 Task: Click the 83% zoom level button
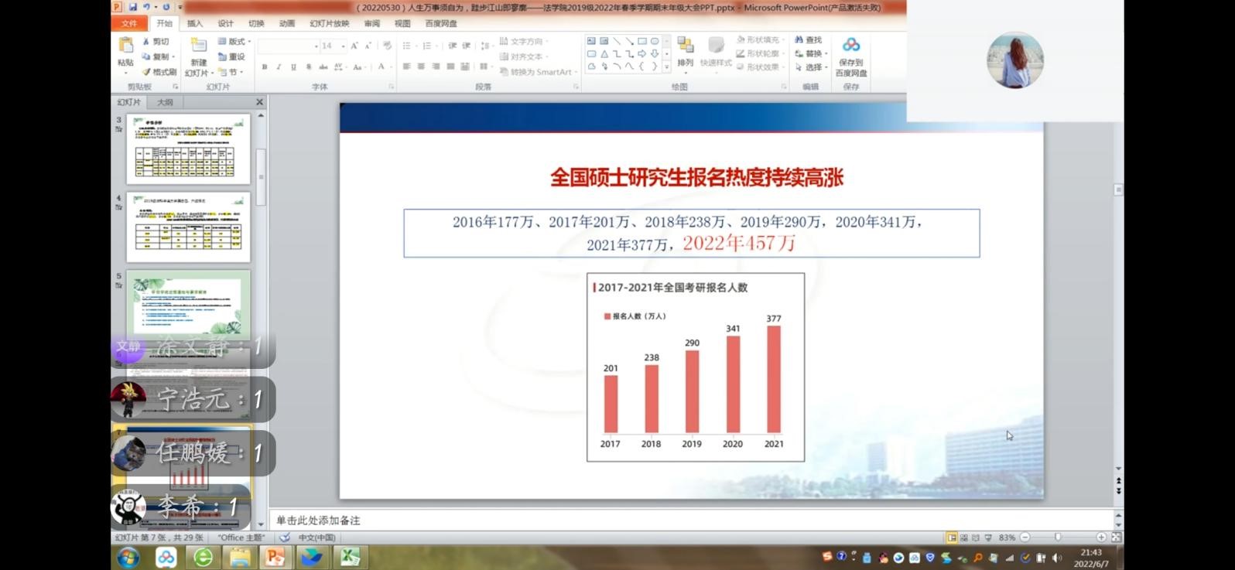point(1007,537)
